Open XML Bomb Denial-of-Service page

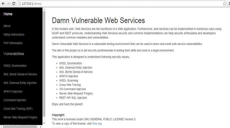(20, 74)
